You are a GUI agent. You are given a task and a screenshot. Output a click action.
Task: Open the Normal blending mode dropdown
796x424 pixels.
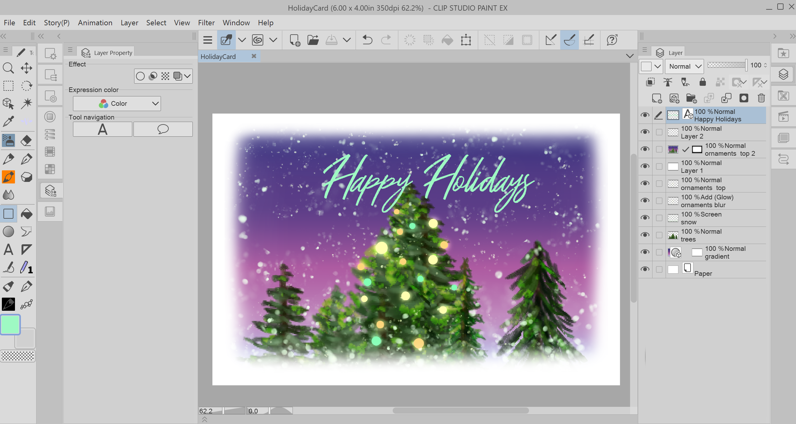684,66
